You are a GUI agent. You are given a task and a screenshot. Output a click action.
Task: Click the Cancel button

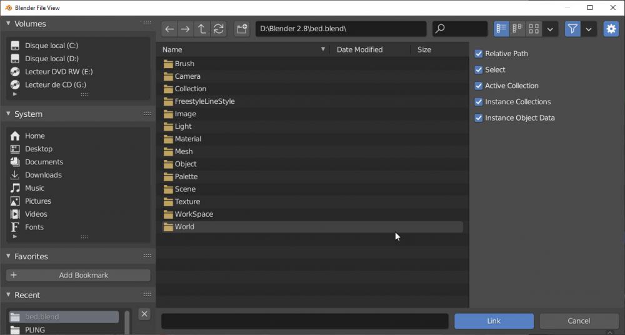(579, 321)
